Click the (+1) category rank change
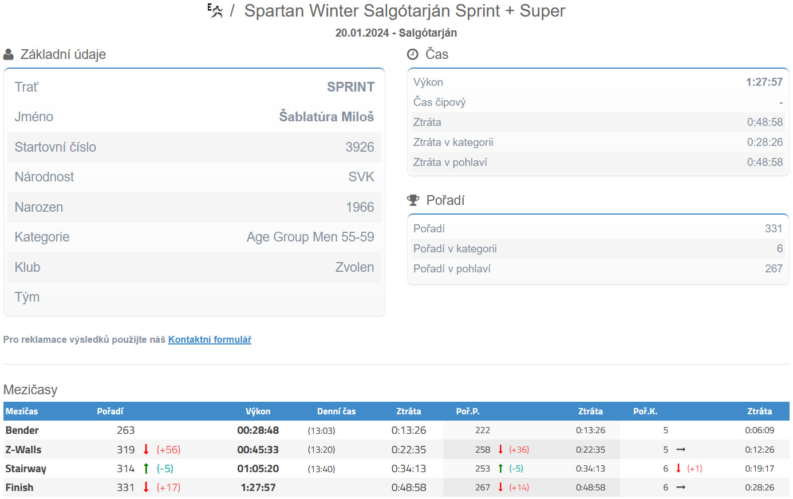The image size is (793, 499). tap(695, 469)
